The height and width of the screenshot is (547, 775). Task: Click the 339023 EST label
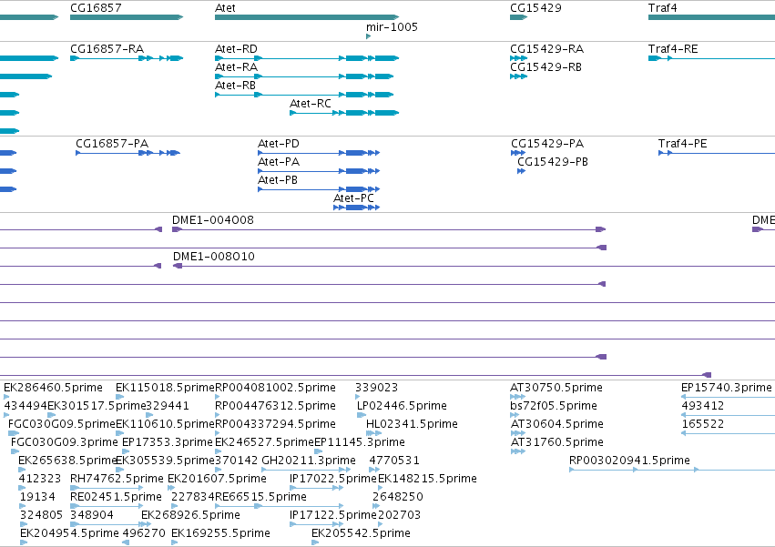coord(377,388)
